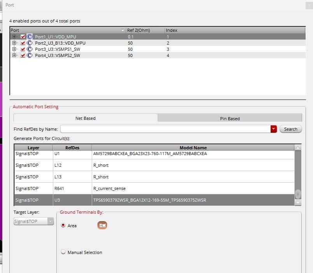
Task: Expand the Port1_U1::VDD_MPU tree node
Action: (14, 37)
